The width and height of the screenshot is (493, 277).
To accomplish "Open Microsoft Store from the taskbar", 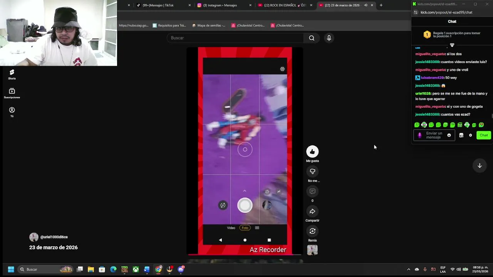I will click(102, 269).
